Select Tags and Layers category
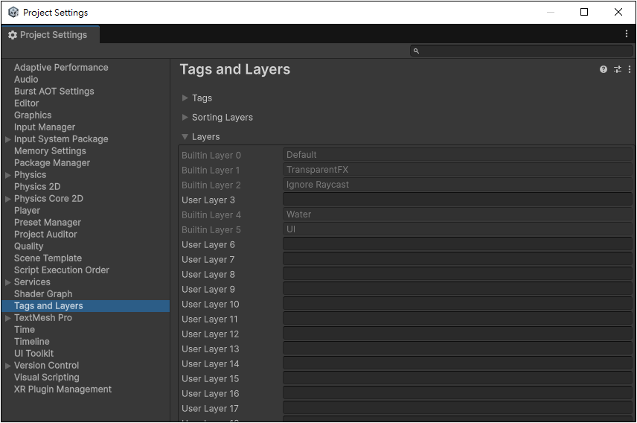The height and width of the screenshot is (423, 637). pos(86,306)
